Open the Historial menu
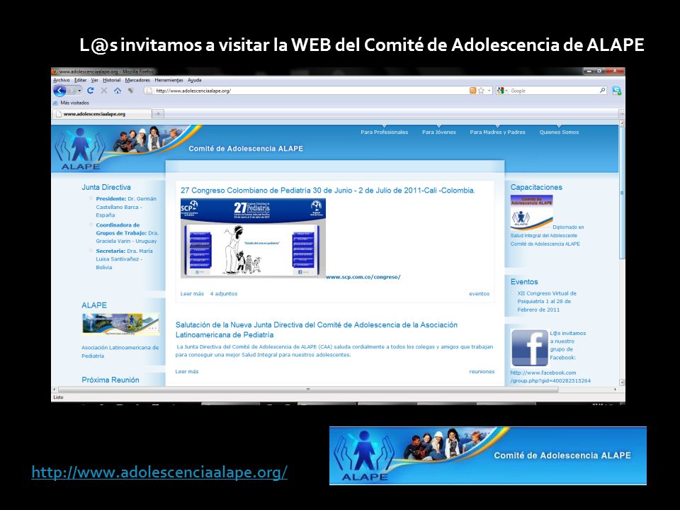Image resolution: width=680 pixels, height=510 pixels. coord(111,80)
